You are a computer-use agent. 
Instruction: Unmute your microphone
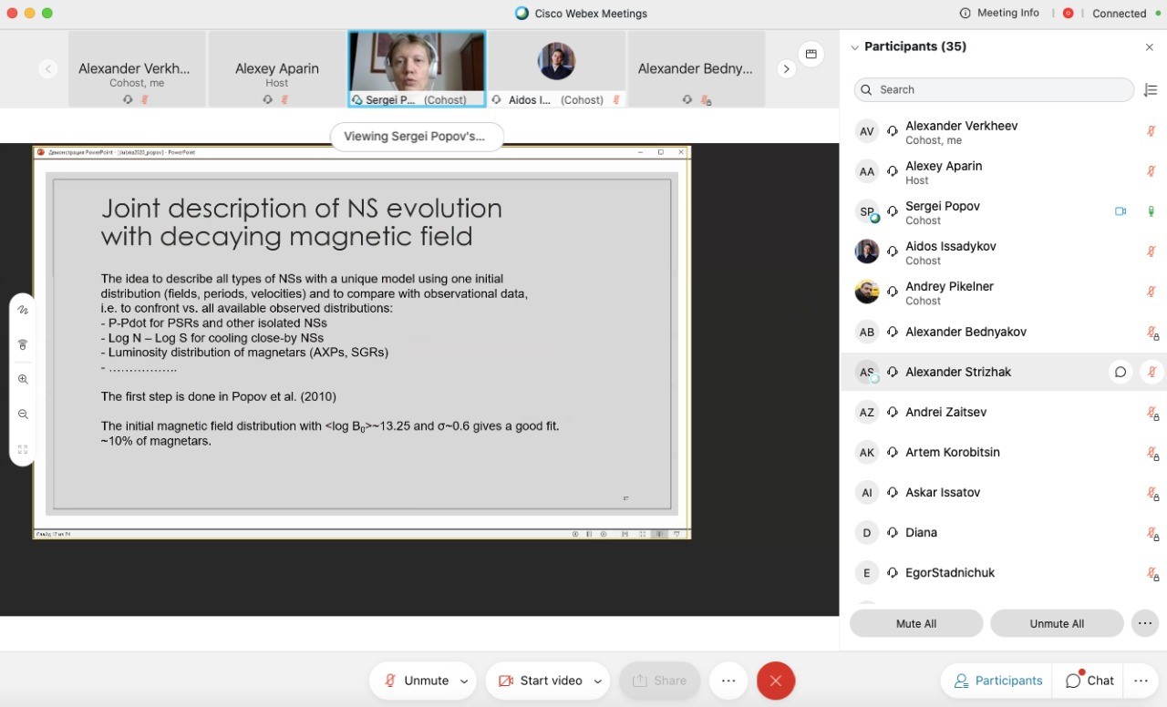point(416,681)
